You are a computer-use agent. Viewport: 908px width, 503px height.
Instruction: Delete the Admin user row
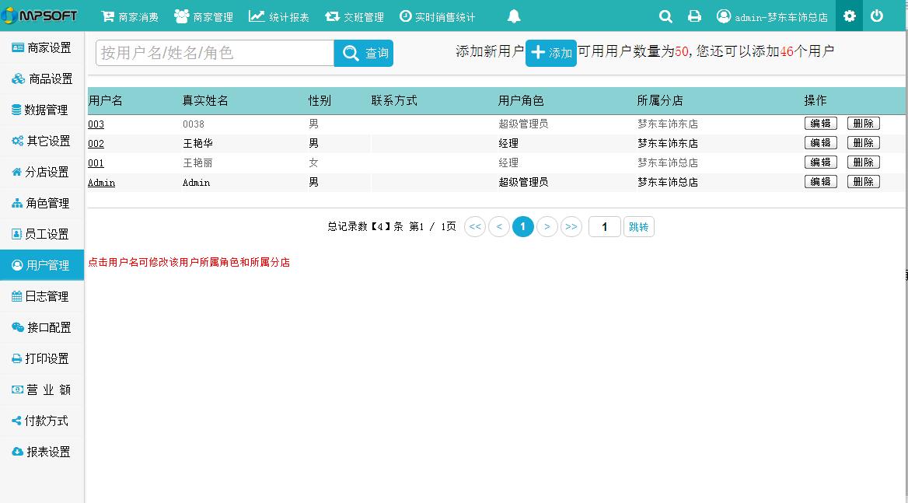863,182
